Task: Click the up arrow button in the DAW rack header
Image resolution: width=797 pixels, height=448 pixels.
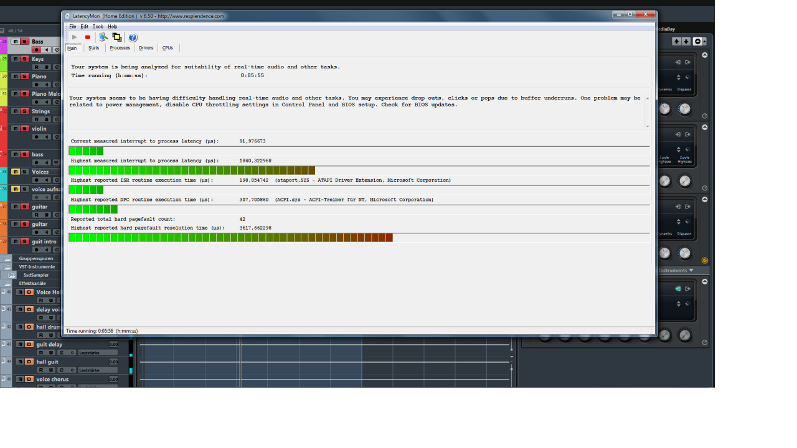Action: (x=676, y=42)
